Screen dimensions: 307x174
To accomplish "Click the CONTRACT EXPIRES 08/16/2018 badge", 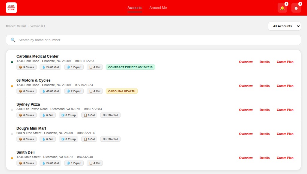I will click(x=130, y=67).
